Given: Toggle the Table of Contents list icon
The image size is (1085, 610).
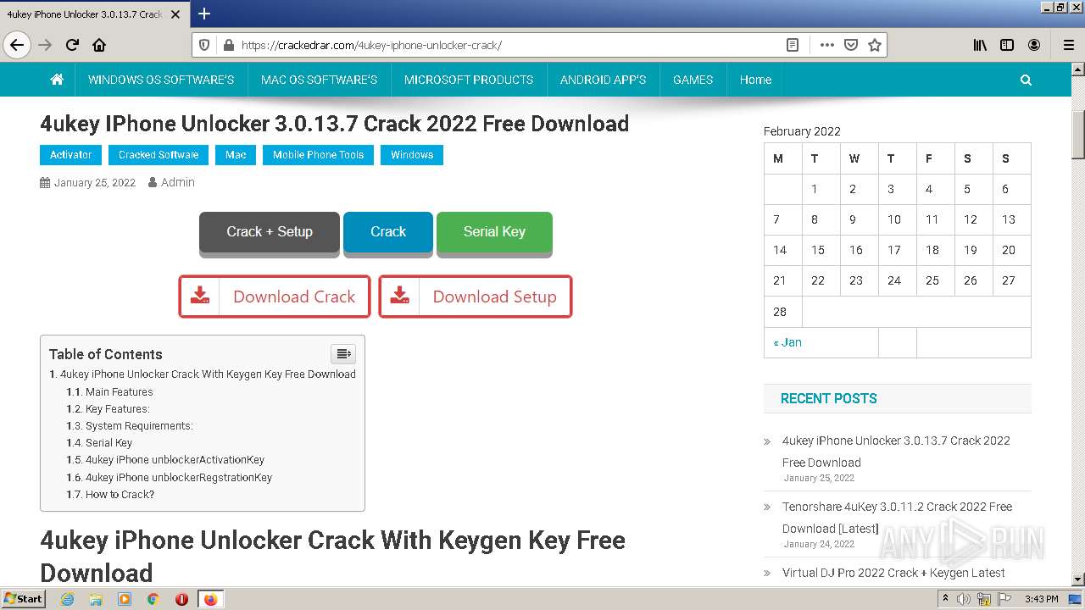Looking at the screenshot, I should (x=343, y=353).
